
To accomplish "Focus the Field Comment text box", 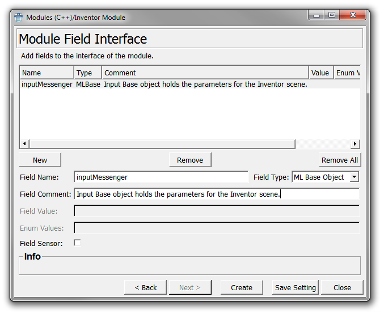I will [217, 194].
